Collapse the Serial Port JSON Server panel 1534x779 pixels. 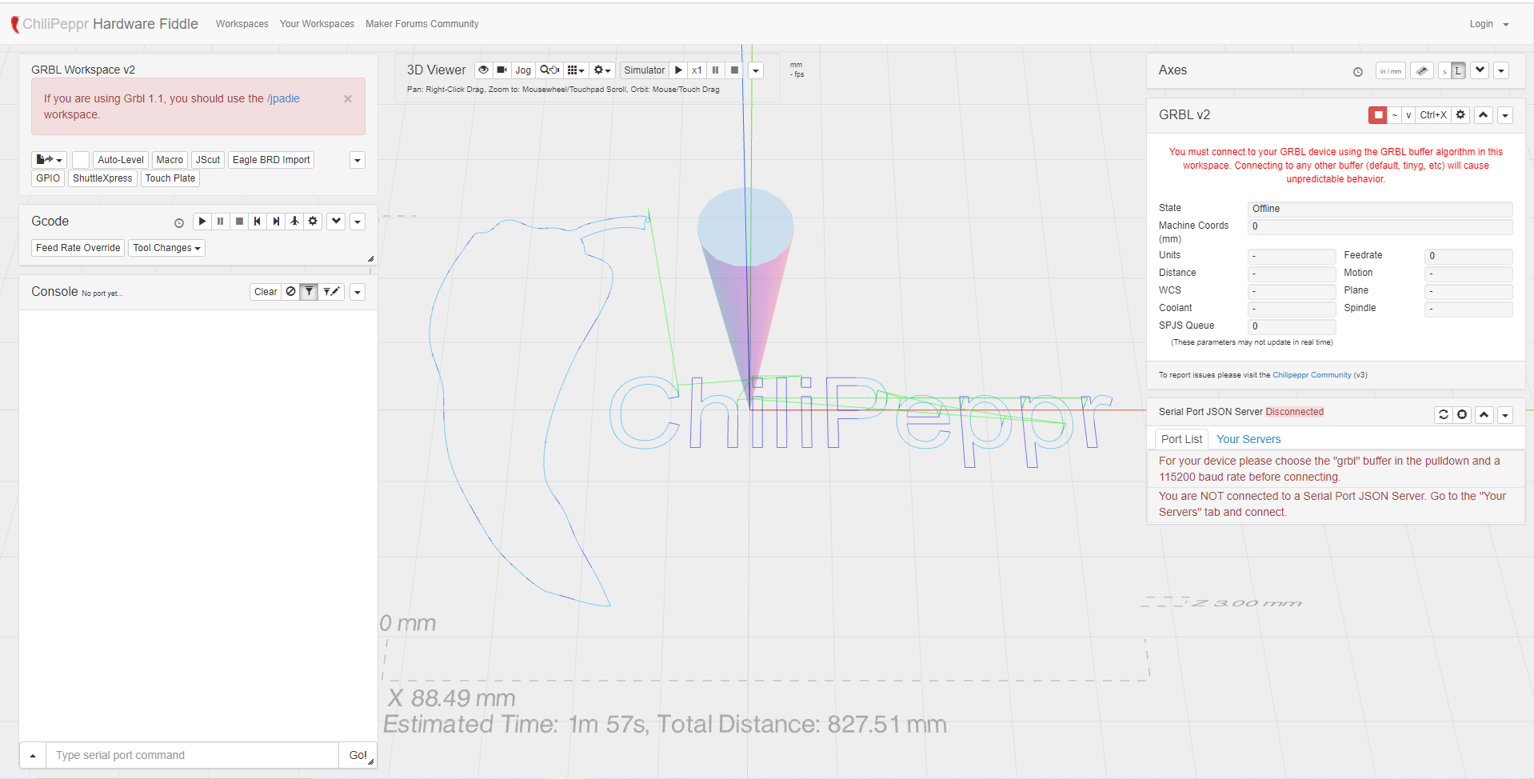1484,414
